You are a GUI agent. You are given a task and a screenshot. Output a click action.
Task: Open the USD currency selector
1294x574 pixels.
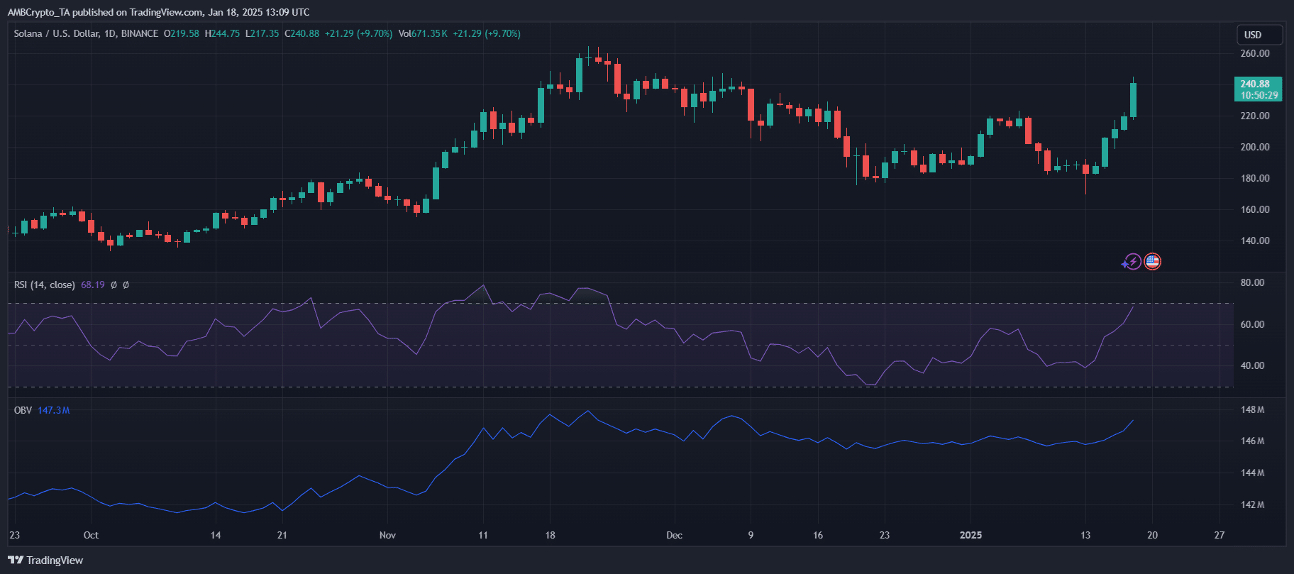click(1258, 35)
